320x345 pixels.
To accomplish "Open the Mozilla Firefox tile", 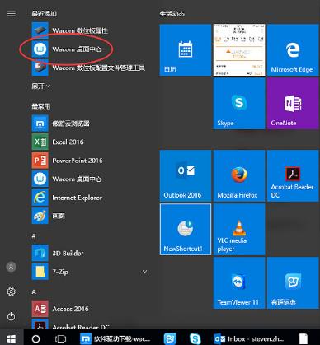I will tap(239, 175).
